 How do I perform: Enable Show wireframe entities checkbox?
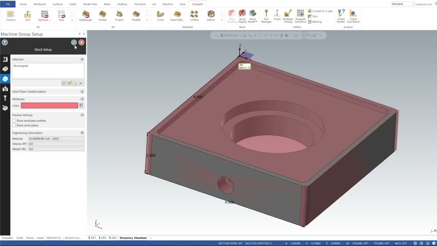(x=14, y=121)
